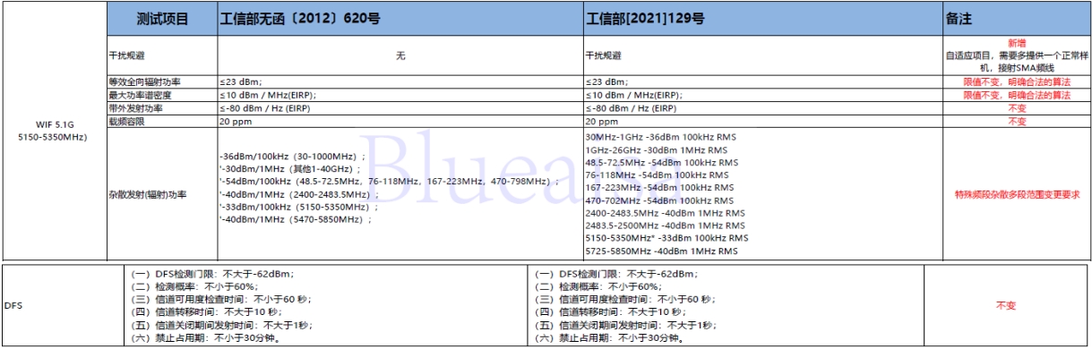Select ≤-80 dBm / Hz in 2021 column
1092x349 pixels.
click(x=762, y=107)
